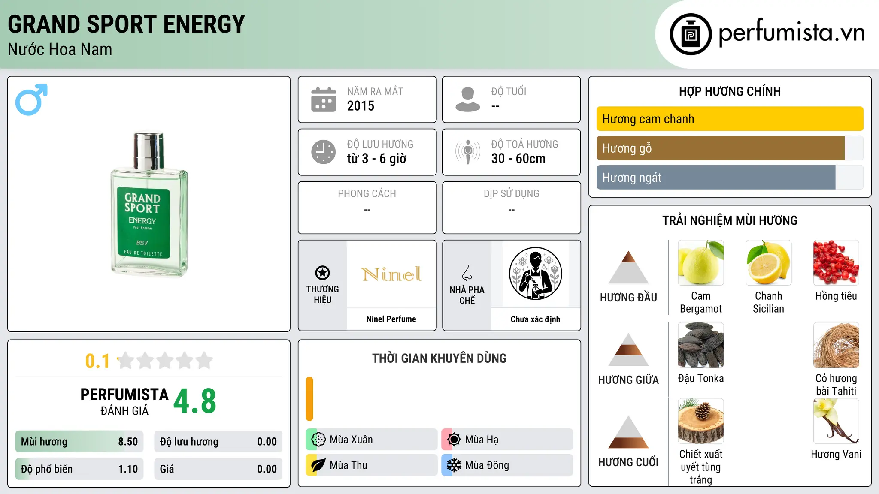Viewport: 879px width, 494px height.
Task: Click the clock icon beside Độ lưu hương
Action: [324, 152]
